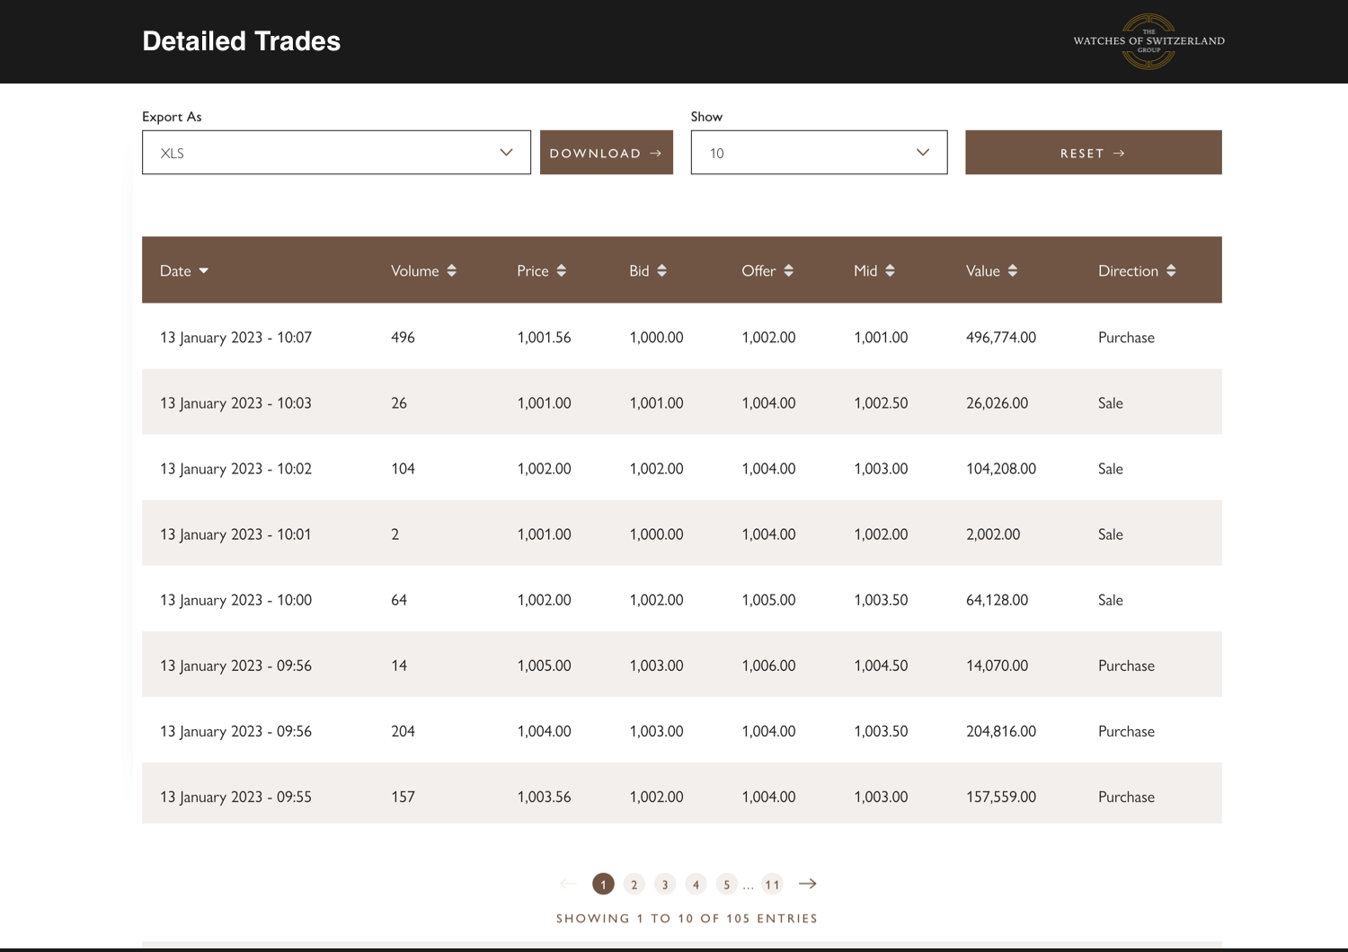The width and height of the screenshot is (1348, 952).
Task: Click the Watches of Switzerland Group logo
Action: click(x=1148, y=40)
